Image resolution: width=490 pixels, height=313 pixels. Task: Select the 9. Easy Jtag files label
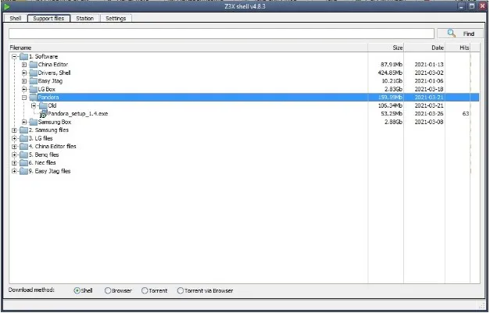49,171
